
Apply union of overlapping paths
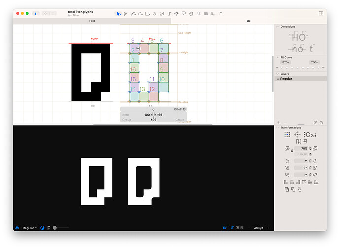click(286, 189)
